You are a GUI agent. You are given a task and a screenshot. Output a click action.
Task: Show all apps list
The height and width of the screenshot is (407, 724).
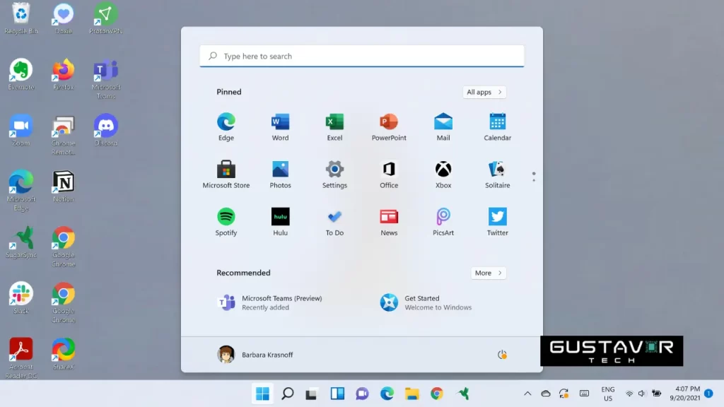point(484,92)
